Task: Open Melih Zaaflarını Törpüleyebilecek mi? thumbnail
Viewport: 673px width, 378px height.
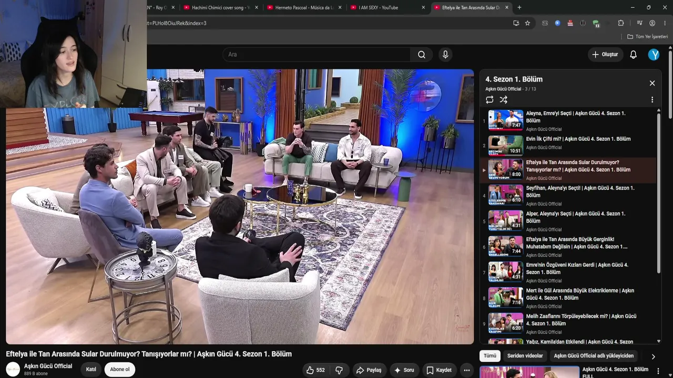Action: (x=506, y=323)
